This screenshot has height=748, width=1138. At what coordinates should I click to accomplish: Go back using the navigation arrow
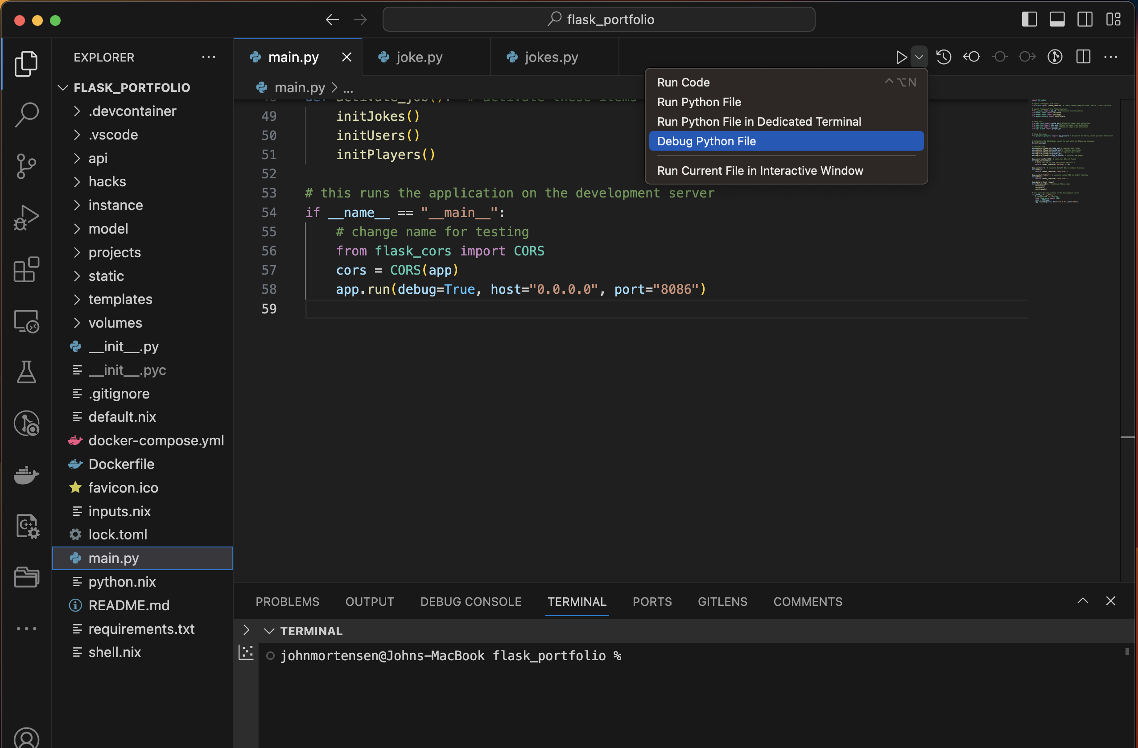click(332, 20)
